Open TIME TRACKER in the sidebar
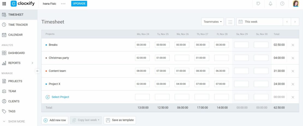Image resolution: width=303 pixels, height=126 pixels. click(19, 25)
